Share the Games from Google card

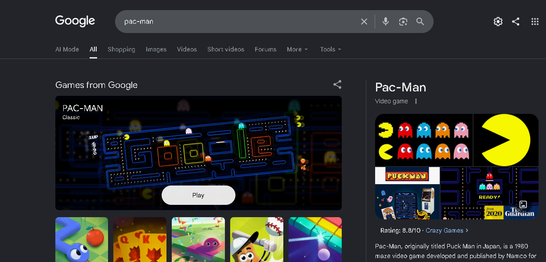pos(337,84)
